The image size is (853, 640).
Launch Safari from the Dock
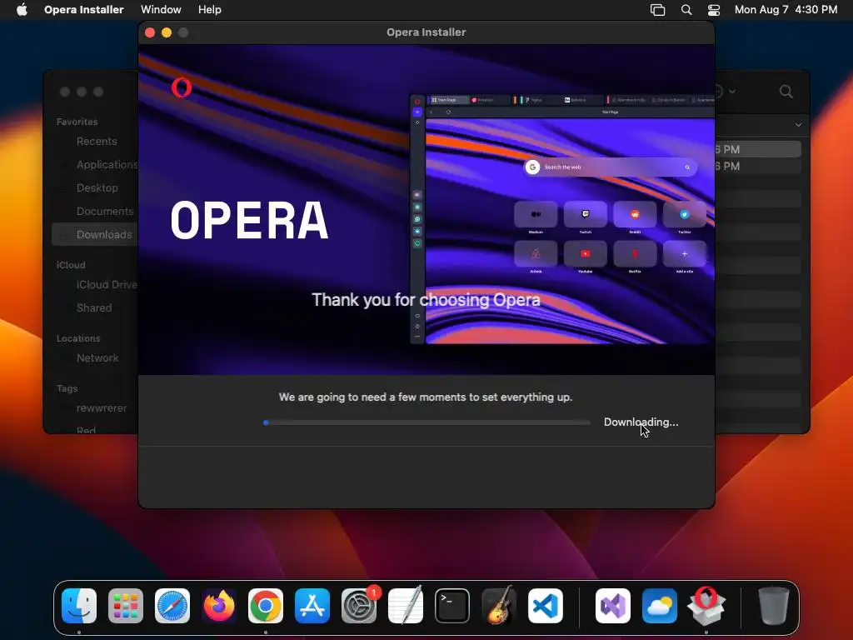172,606
